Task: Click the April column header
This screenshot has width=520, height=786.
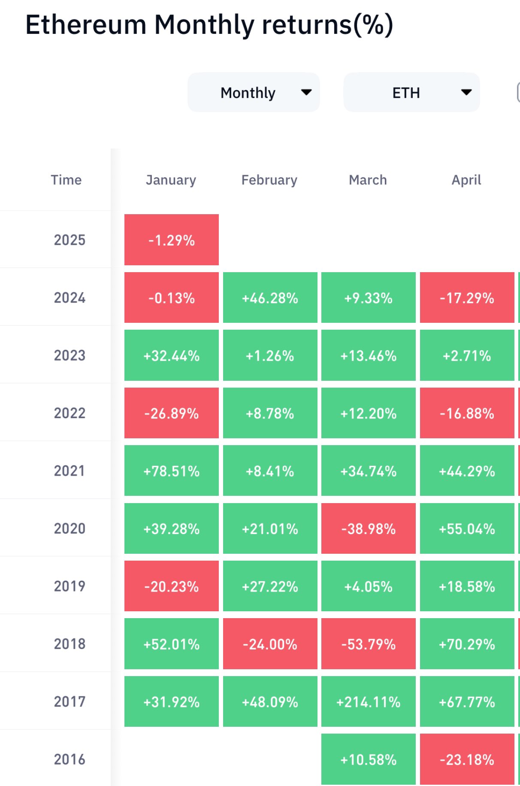Action: tap(466, 180)
